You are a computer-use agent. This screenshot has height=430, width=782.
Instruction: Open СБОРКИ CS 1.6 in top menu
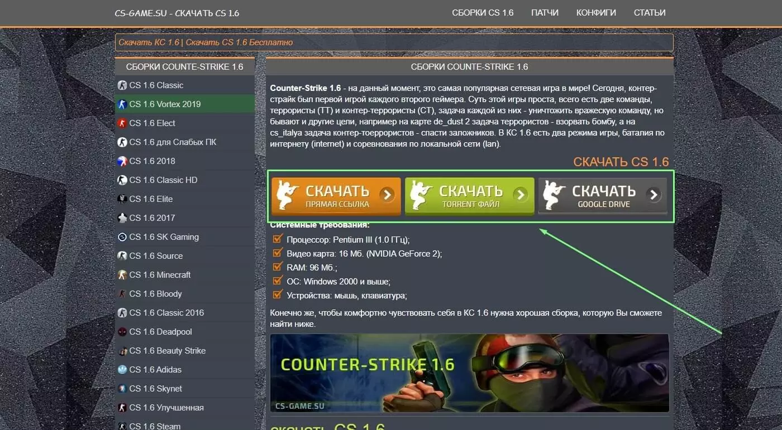pyautogui.click(x=483, y=12)
